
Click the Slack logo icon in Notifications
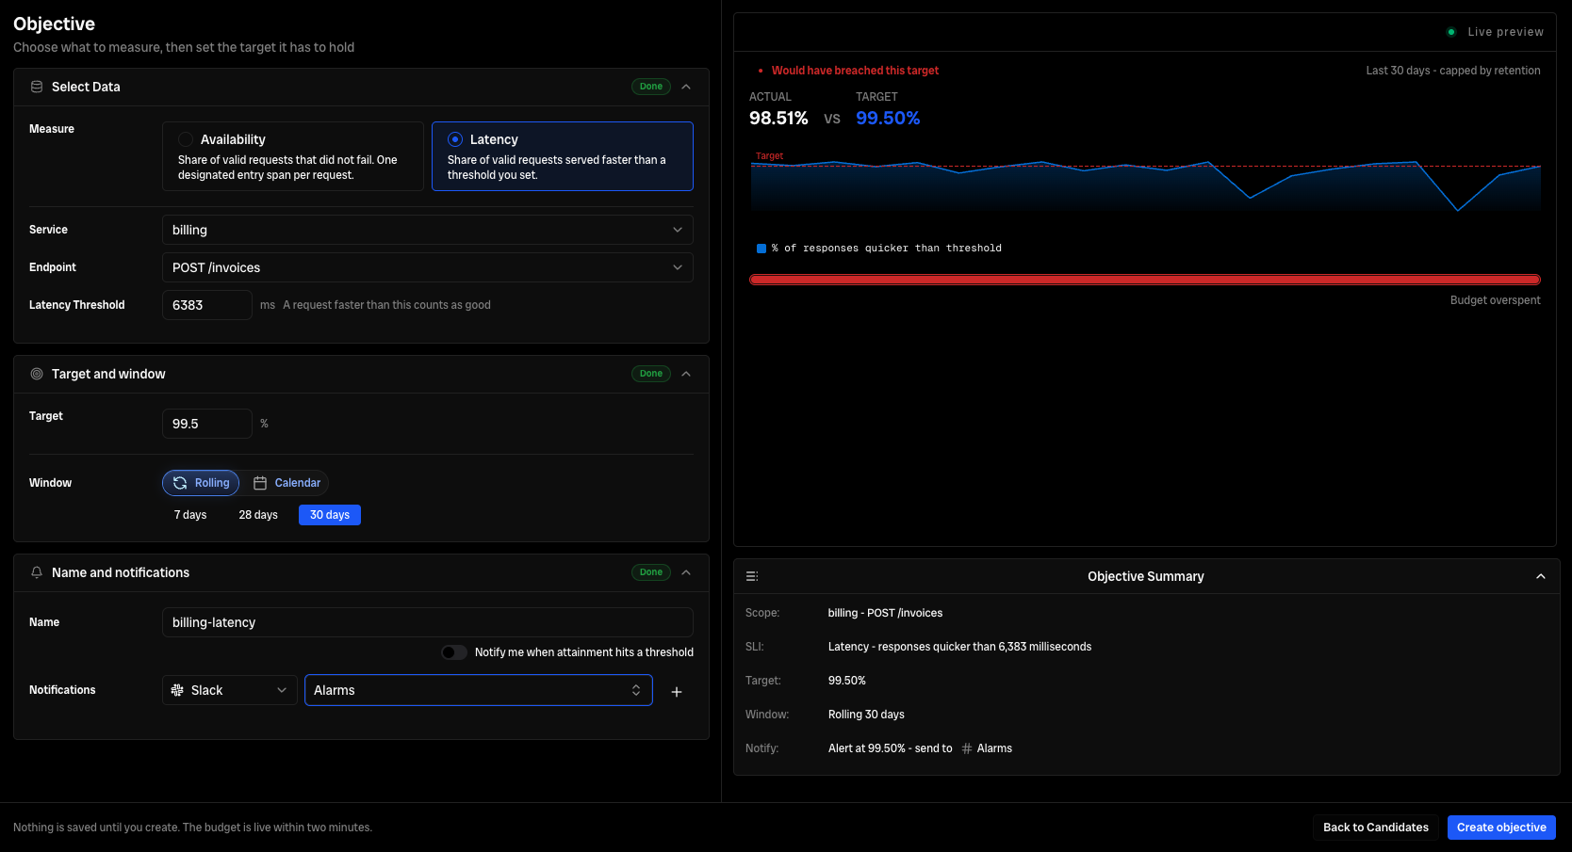tap(177, 690)
